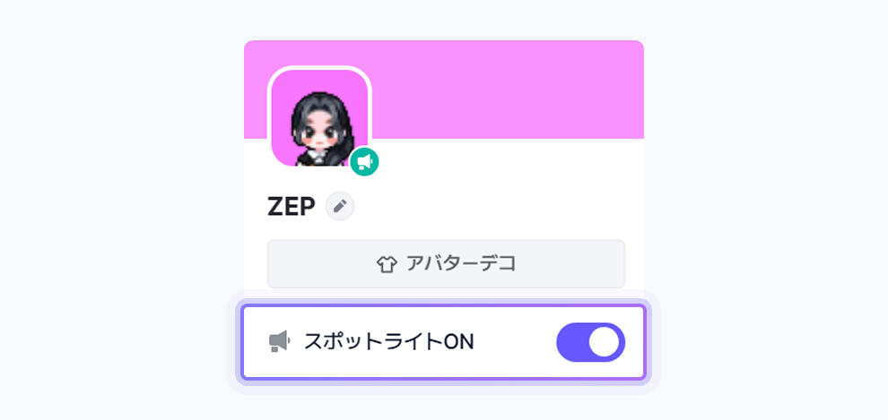Click the ZEP nickname text
The height and width of the screenshot is (420, 888).
tap(292, 207)
